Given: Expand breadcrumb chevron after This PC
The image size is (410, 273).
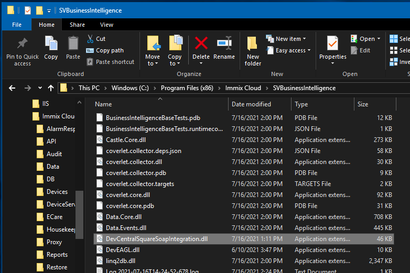Looking at the screenshot, I should [105, 89].
